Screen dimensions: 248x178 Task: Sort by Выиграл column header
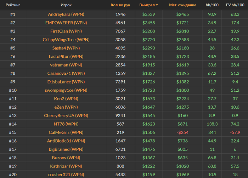[x=147, y=5]
